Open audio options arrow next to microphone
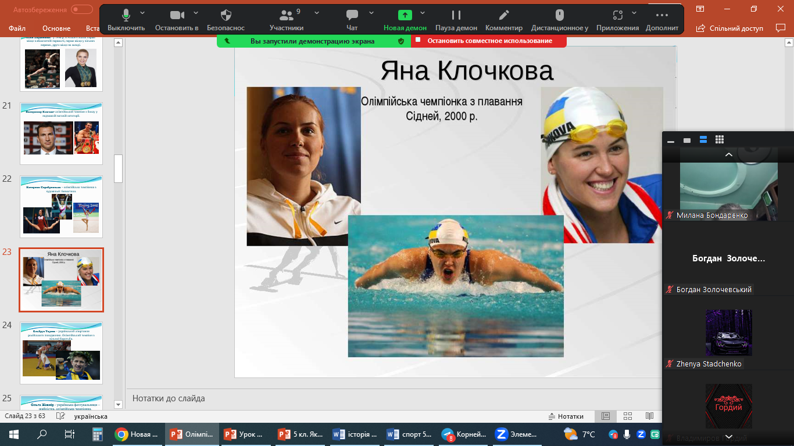 (143, 13)
